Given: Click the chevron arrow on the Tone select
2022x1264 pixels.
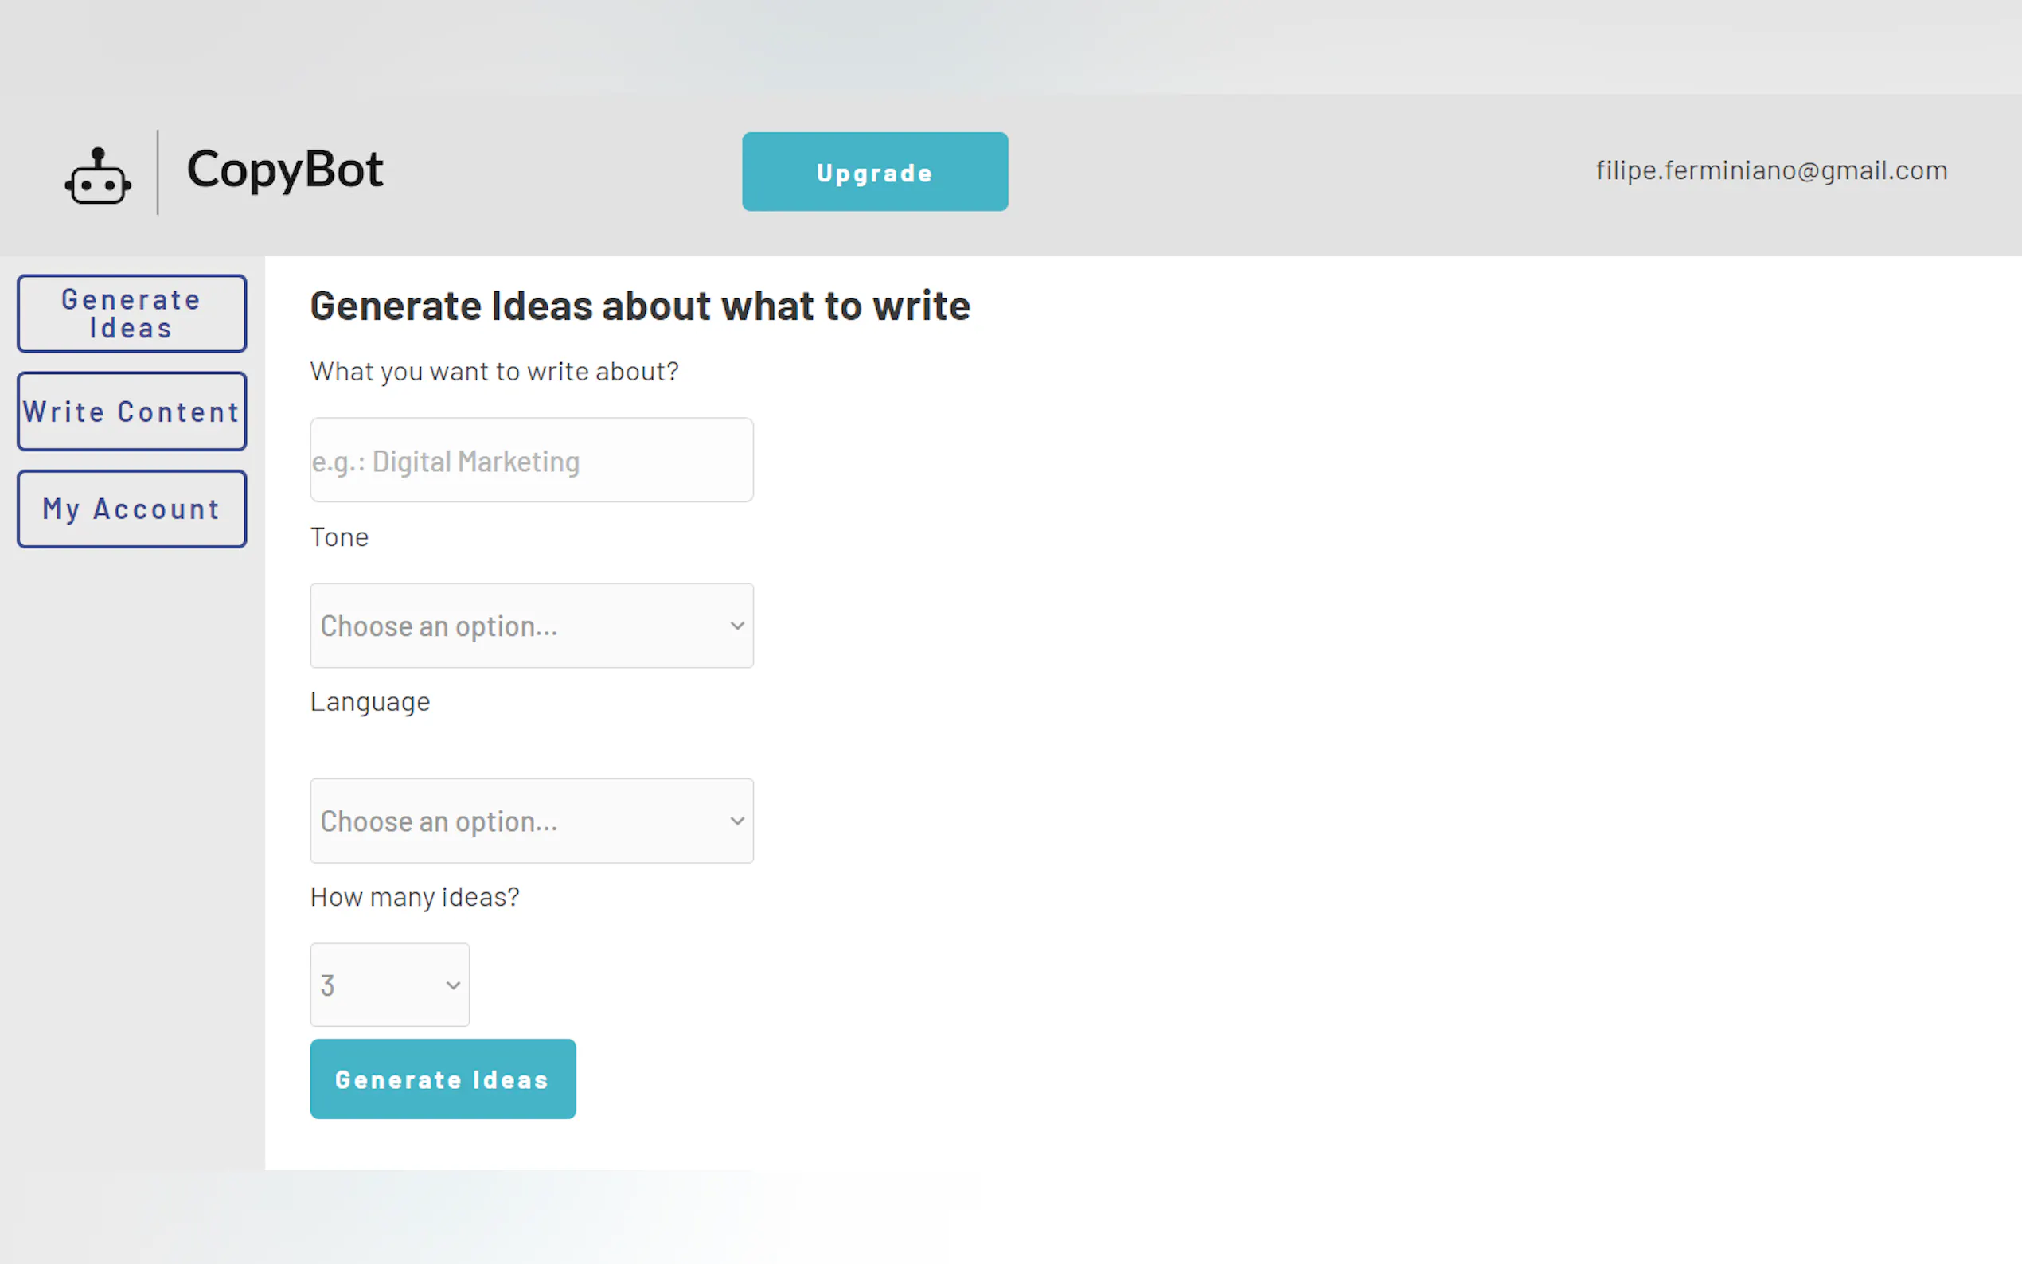Looking at the screenshot, I should [736, 626].
